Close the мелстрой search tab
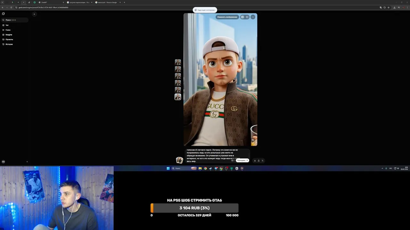Viewport: 410px width, 230px height. [120, 2]
